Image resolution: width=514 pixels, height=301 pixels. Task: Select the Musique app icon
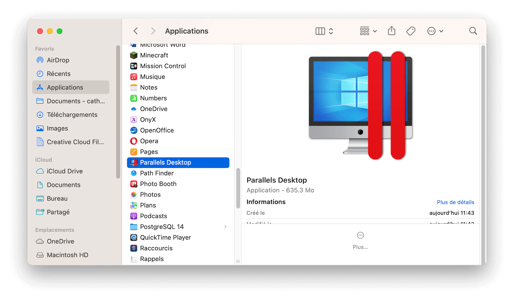point(134,77)
